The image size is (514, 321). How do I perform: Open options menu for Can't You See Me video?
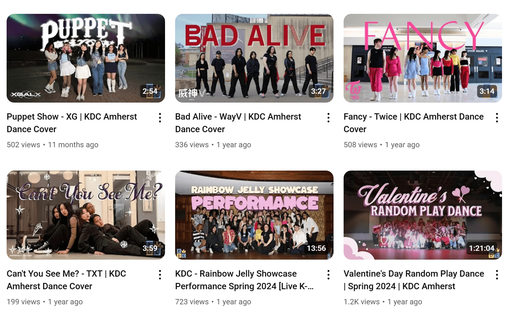[x=160, y=275]
